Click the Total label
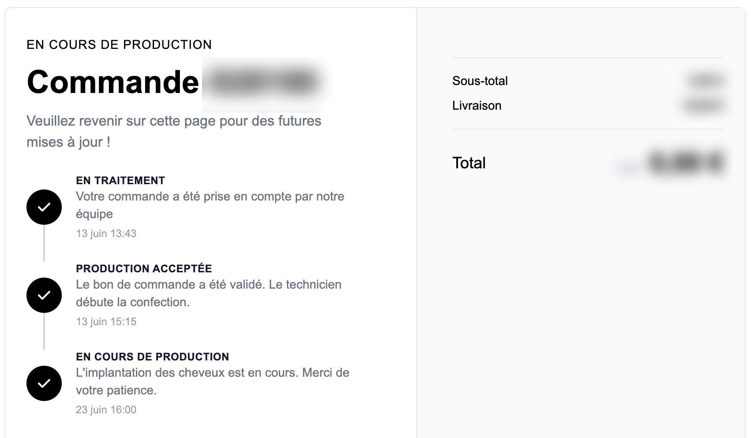The height and width of the screenshot is (438, 751). pos(469,163)
